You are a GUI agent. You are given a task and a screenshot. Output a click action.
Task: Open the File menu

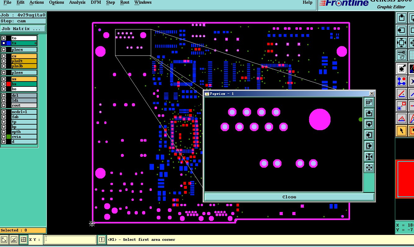tap(7, 2)
